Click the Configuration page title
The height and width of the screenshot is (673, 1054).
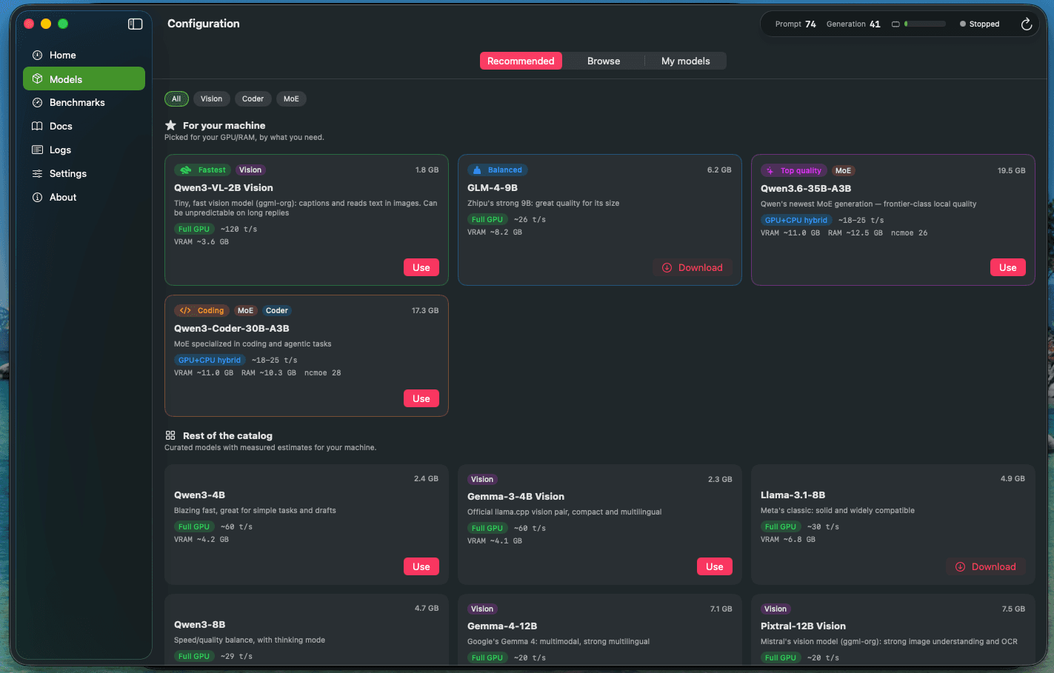pos(204,24)
